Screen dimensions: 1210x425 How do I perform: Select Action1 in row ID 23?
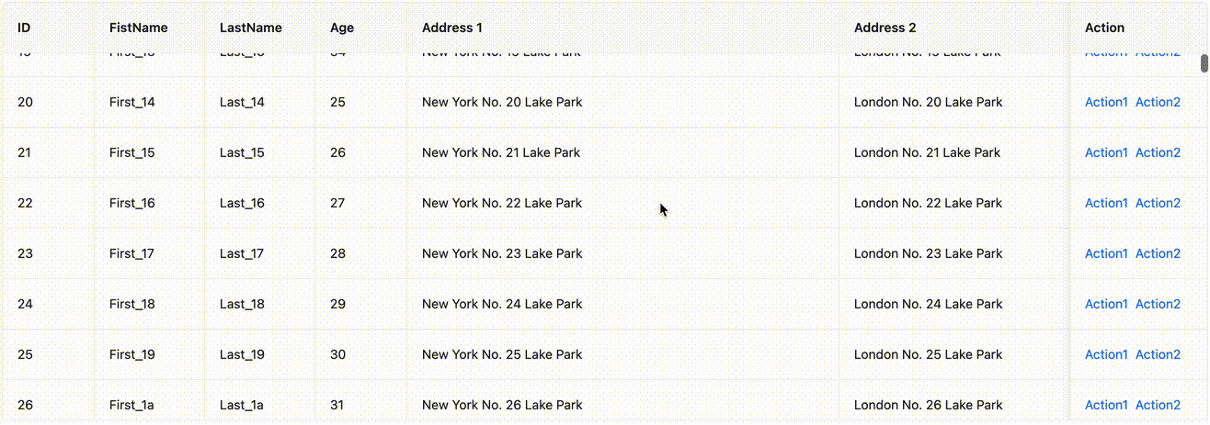click(1106, 253)
